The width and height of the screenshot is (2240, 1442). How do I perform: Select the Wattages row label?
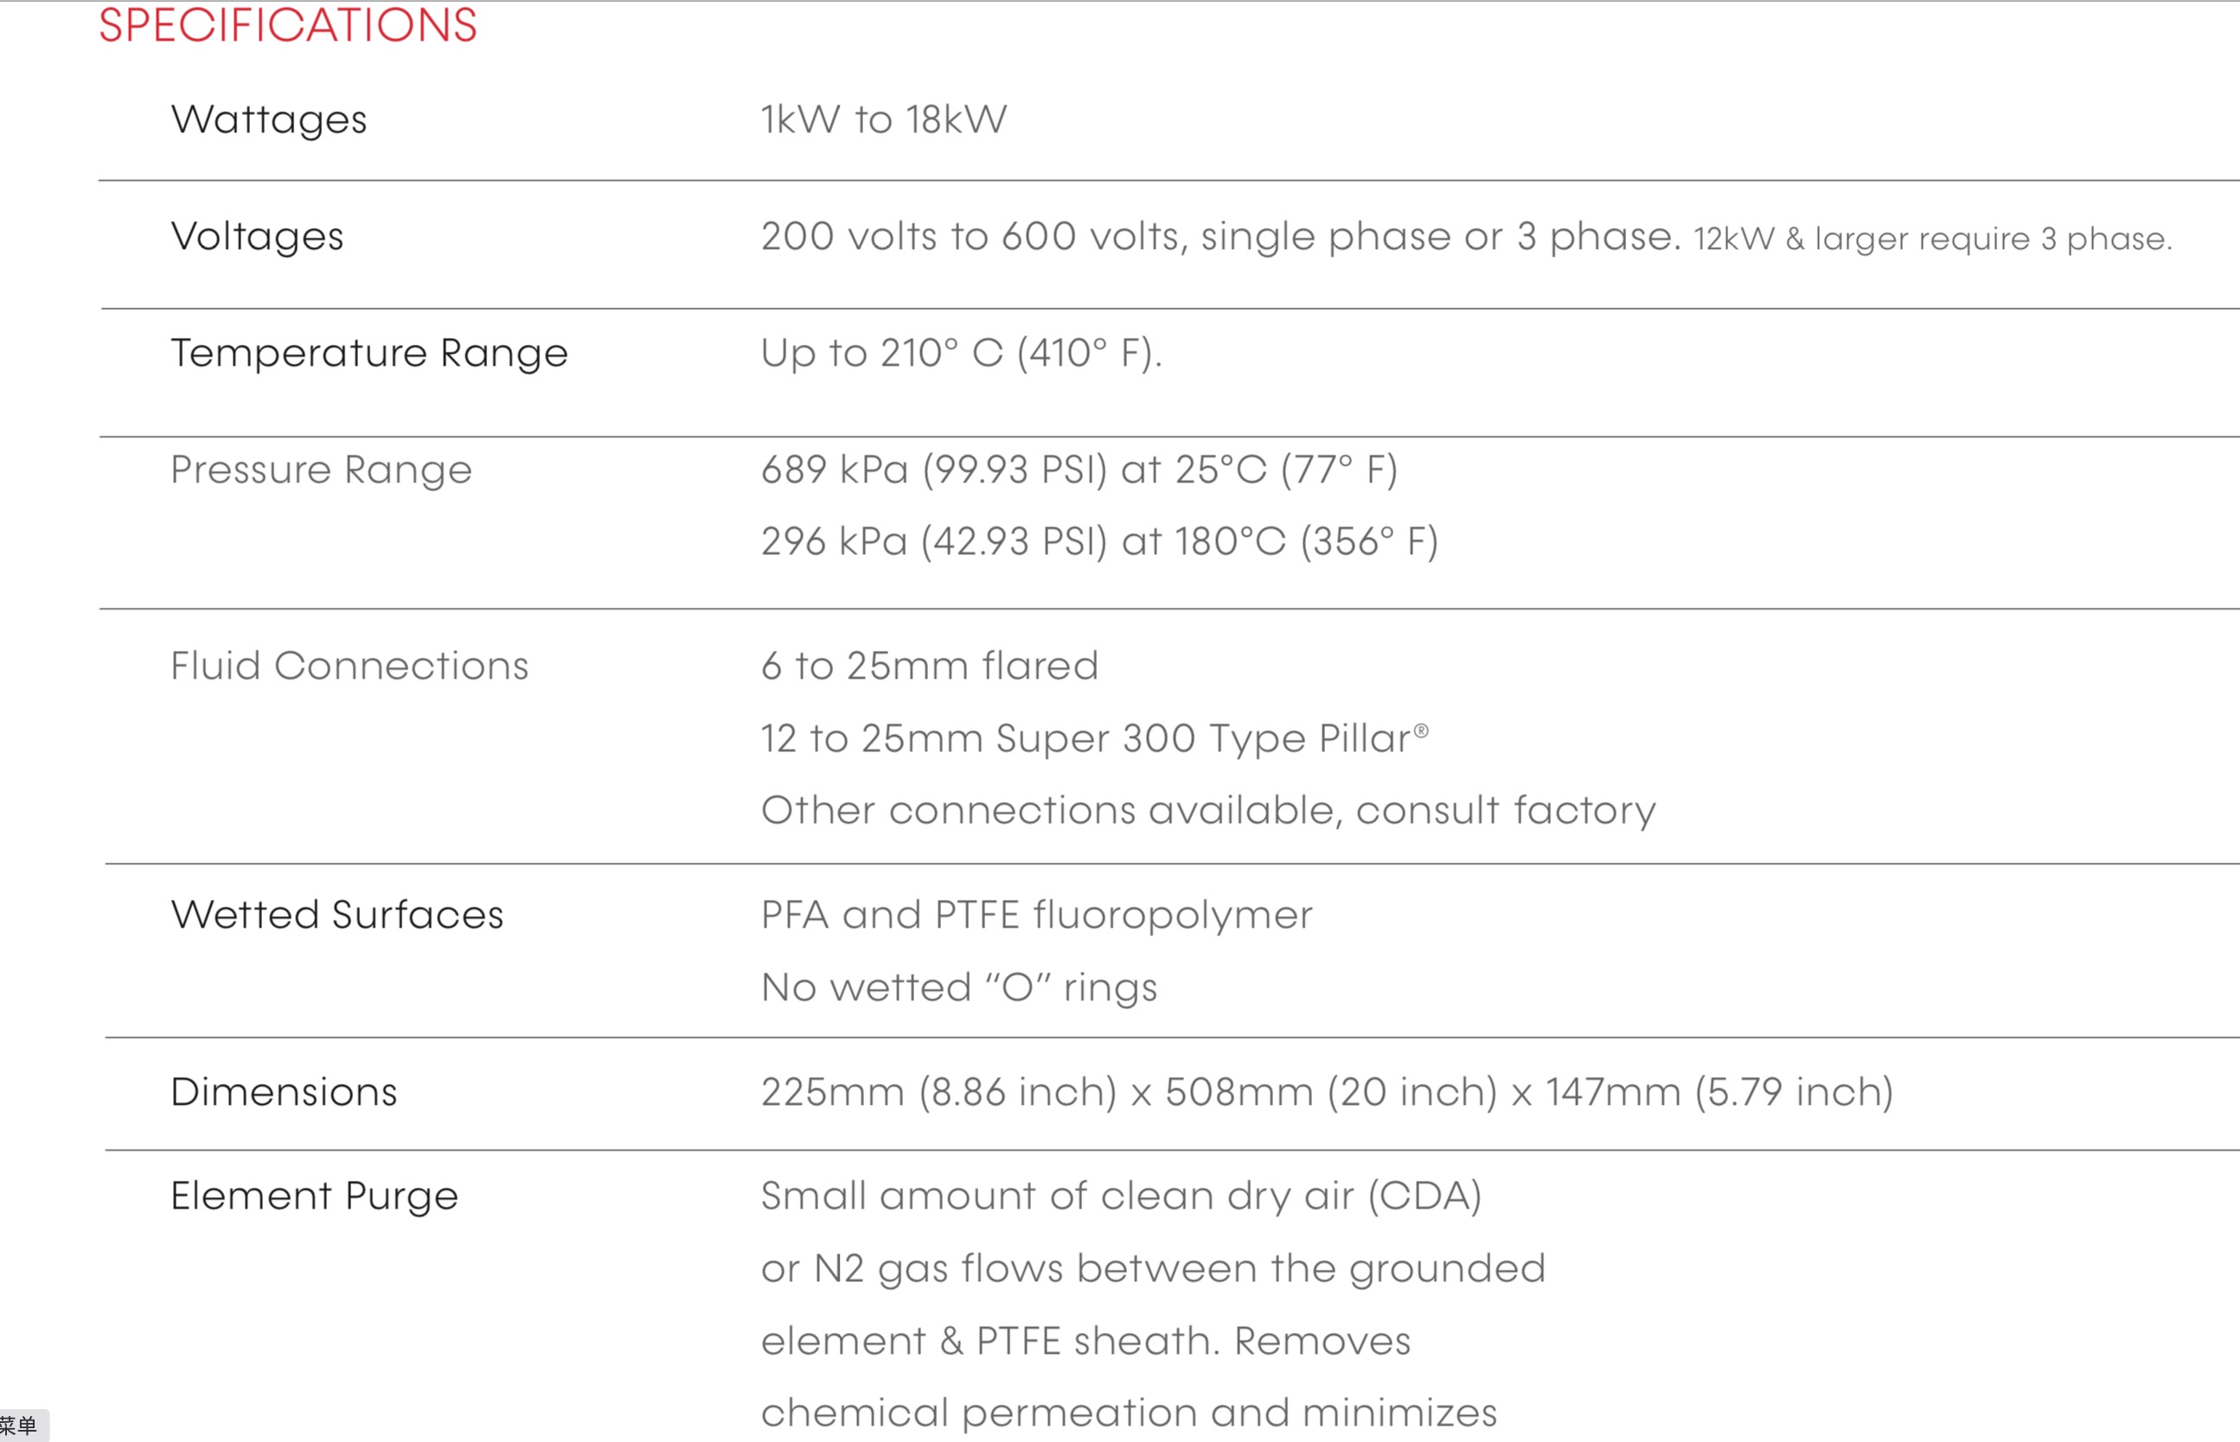269,121
